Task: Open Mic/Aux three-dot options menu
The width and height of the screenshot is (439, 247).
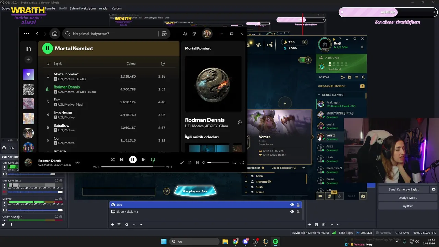Action: pyautogui.click(x=4, y=204)
